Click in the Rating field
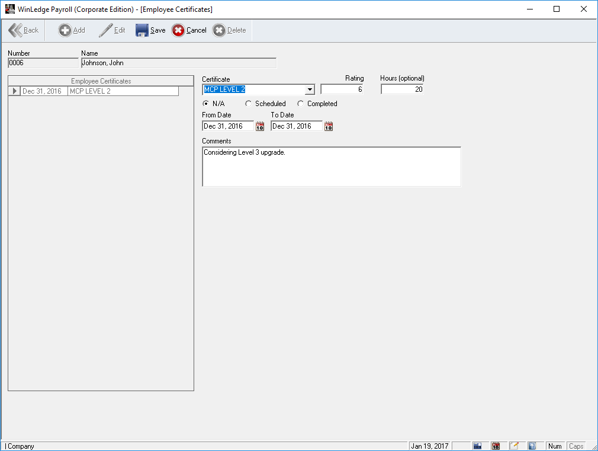The width and height of the screenshot is (598, 451). pyautogui.click(x=342, y=89)
